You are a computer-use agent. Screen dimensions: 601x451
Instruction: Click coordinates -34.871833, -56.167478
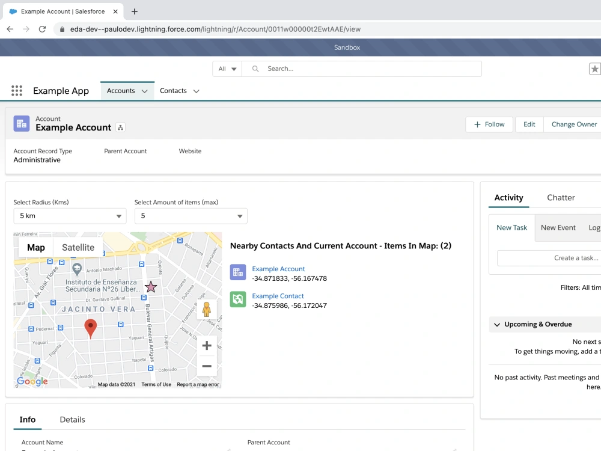290,278
